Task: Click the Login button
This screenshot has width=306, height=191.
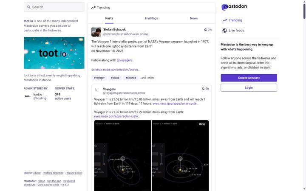Action: point(249,88)
